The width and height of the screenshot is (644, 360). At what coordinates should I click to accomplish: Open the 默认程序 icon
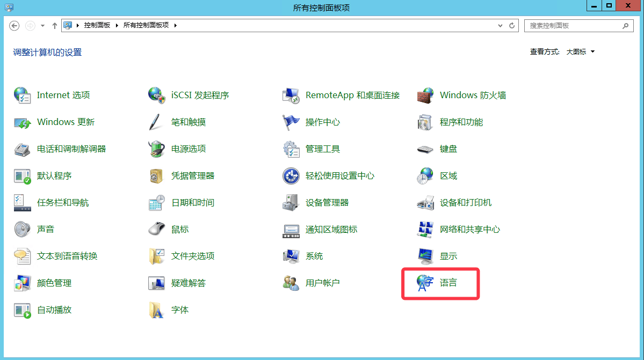coord(22,176)
